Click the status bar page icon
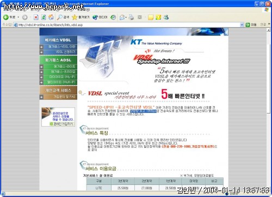 click(x=3, y=194)
